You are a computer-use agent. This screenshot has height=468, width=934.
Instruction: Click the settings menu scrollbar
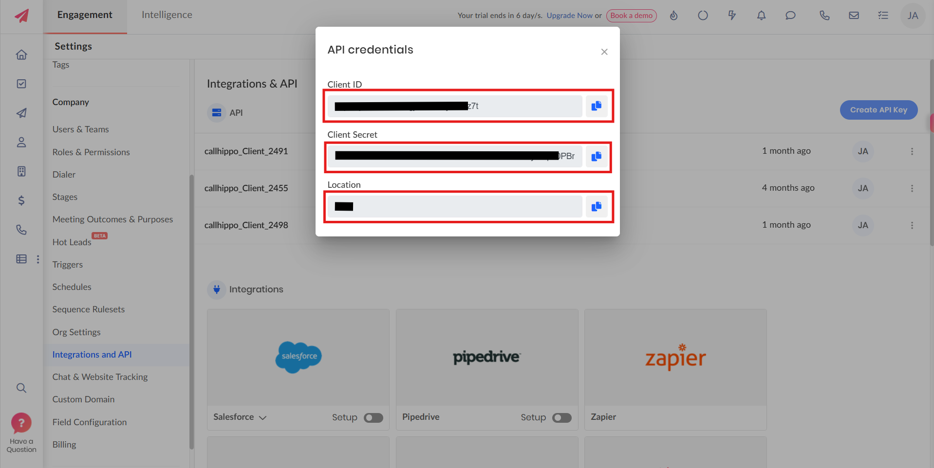click(x=191, y=311)
